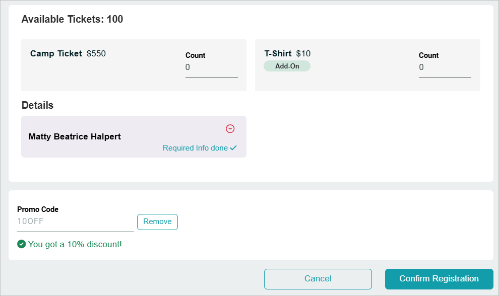499x296 pixels.
Task: Click the Camp Ticket title
Action: tap(56, 53)
